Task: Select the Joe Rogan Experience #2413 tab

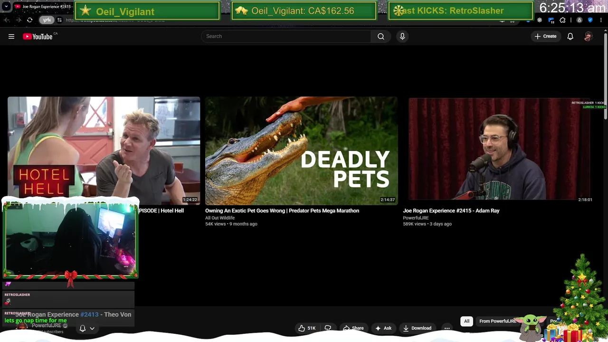Action: pyautogui.click(x=44, y=7)
